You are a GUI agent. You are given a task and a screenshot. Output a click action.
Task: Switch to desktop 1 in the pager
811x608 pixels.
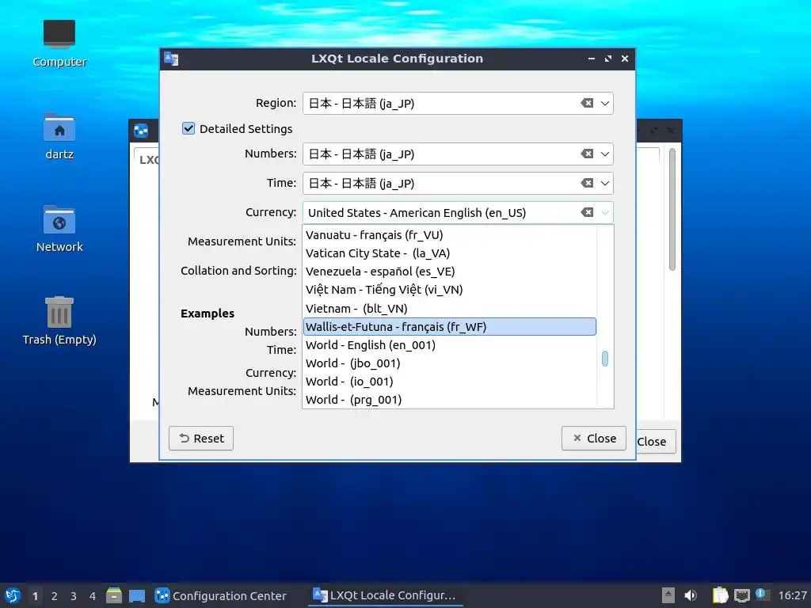pyautogui.click(x=35, y=595)
